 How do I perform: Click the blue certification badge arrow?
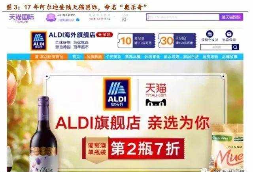(78, 20)
